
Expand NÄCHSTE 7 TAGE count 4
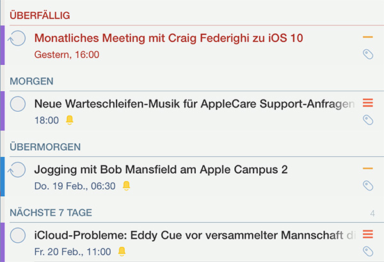(x=372, y=213)
